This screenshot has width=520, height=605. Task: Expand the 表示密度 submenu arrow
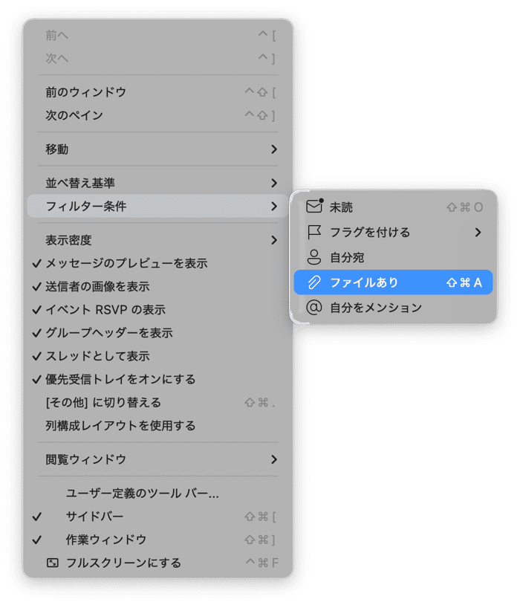(273, 240)
